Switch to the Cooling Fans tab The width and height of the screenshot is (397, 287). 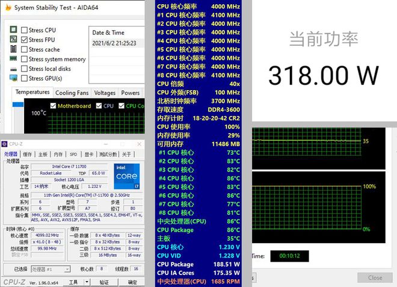pos(72,93)
